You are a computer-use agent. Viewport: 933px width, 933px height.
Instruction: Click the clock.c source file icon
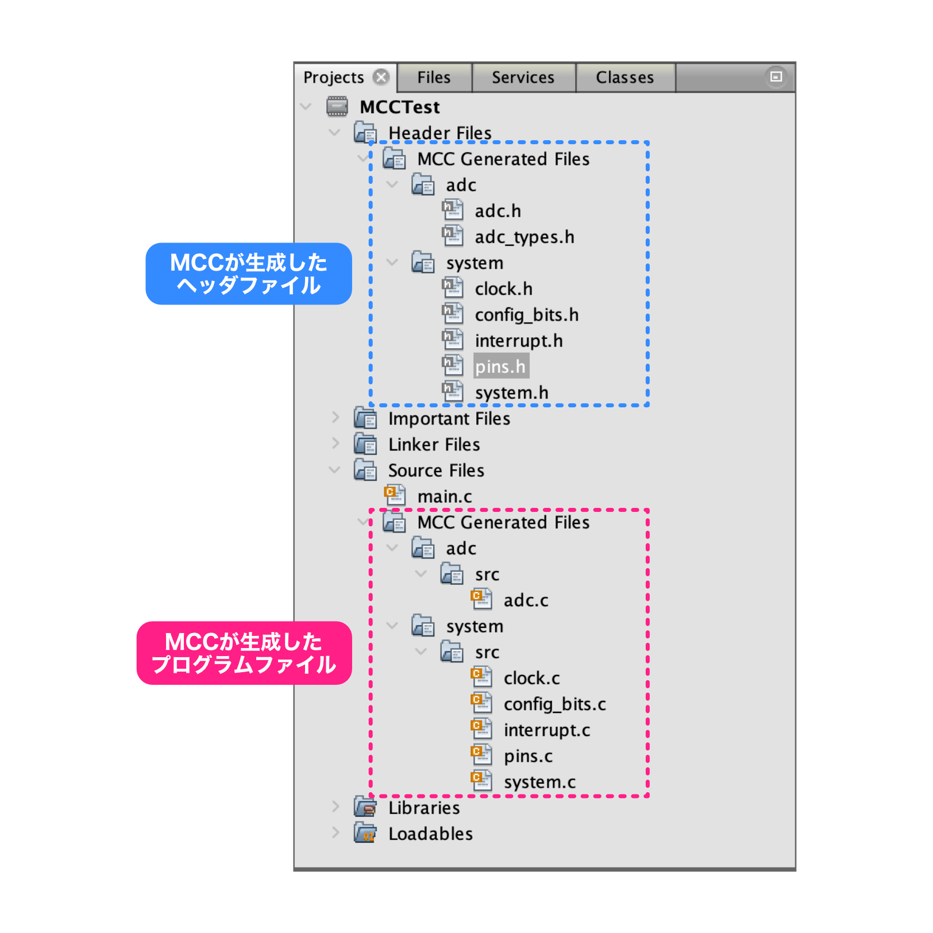click(x=481, y=677)
